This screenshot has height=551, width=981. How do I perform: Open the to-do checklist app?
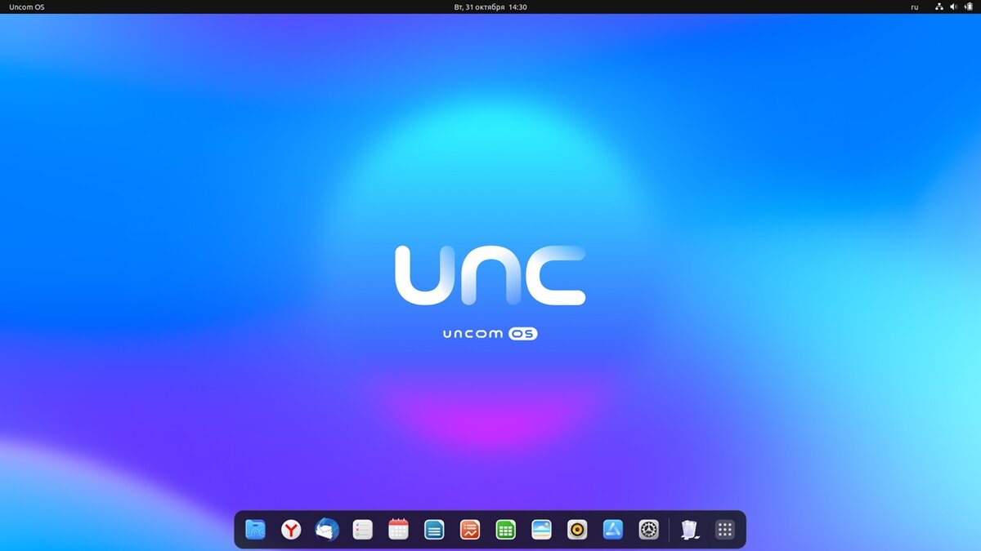[x=363, y=530]
